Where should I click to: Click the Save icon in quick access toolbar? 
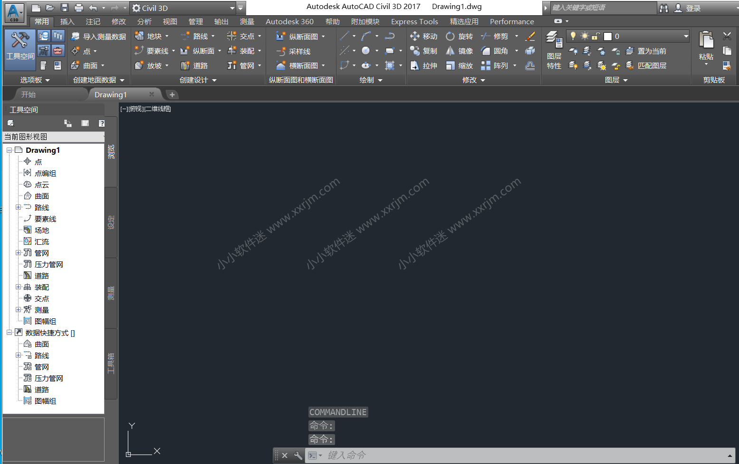click(65, 8)
